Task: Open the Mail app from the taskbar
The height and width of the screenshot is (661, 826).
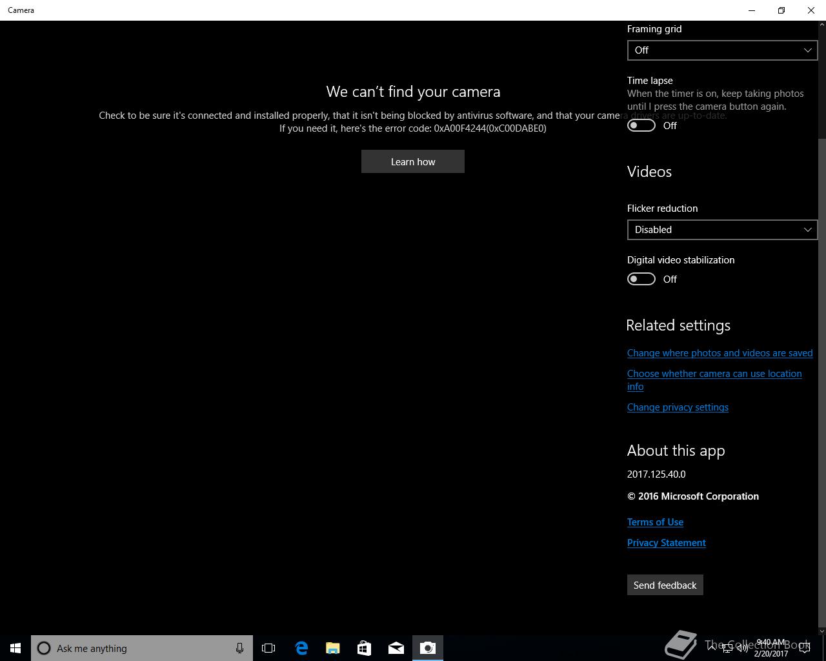Action: click(x=396, y=648)
